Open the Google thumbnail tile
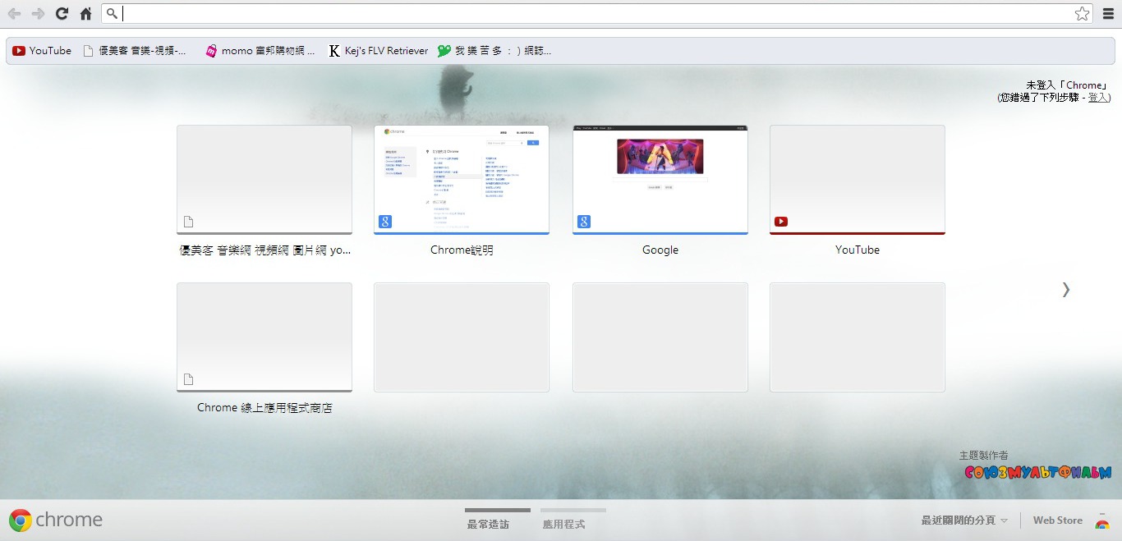The height and width of the screenshot is (541, 1122). point(660,180)
